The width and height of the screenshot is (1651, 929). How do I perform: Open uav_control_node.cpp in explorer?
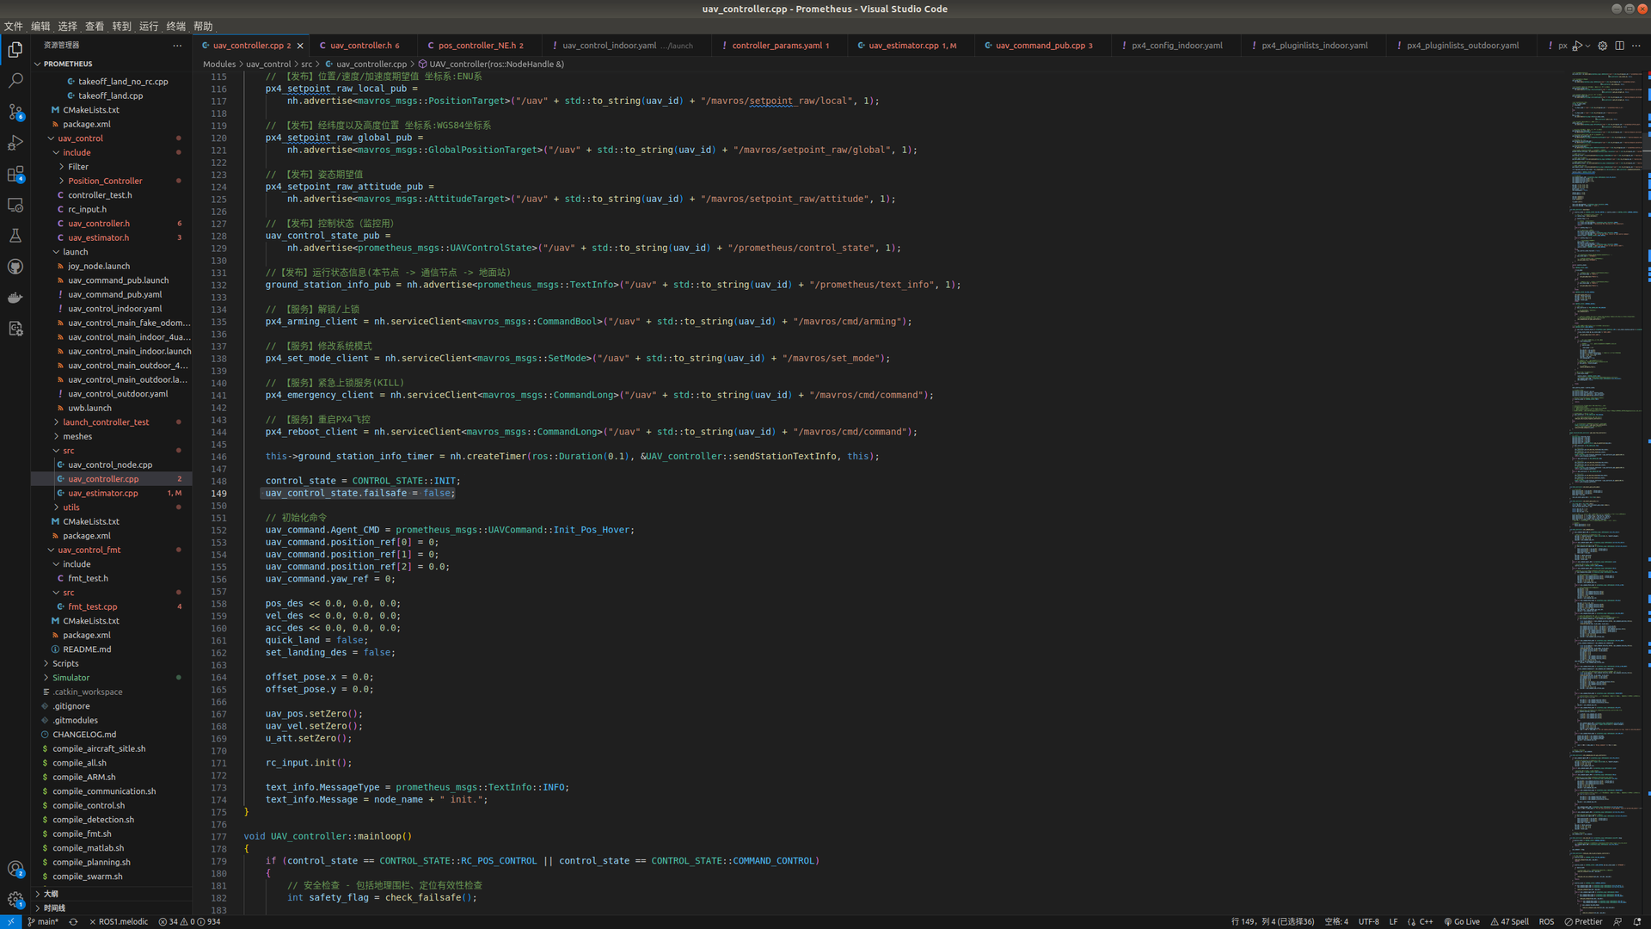pos(111,464)
